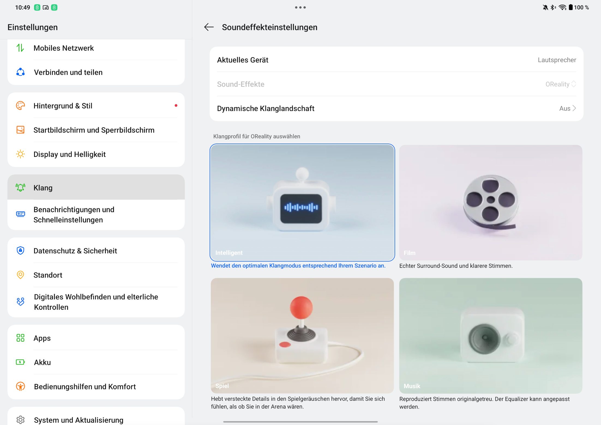Tap the Apps grid icon
Screen dimensions: 601x425
(20, 338)
